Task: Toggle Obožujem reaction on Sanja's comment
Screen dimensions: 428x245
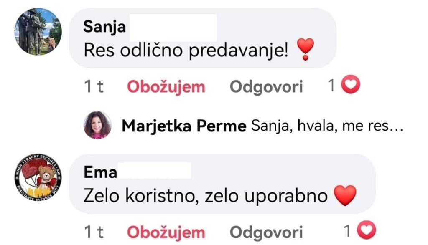Action: (166, 87)
